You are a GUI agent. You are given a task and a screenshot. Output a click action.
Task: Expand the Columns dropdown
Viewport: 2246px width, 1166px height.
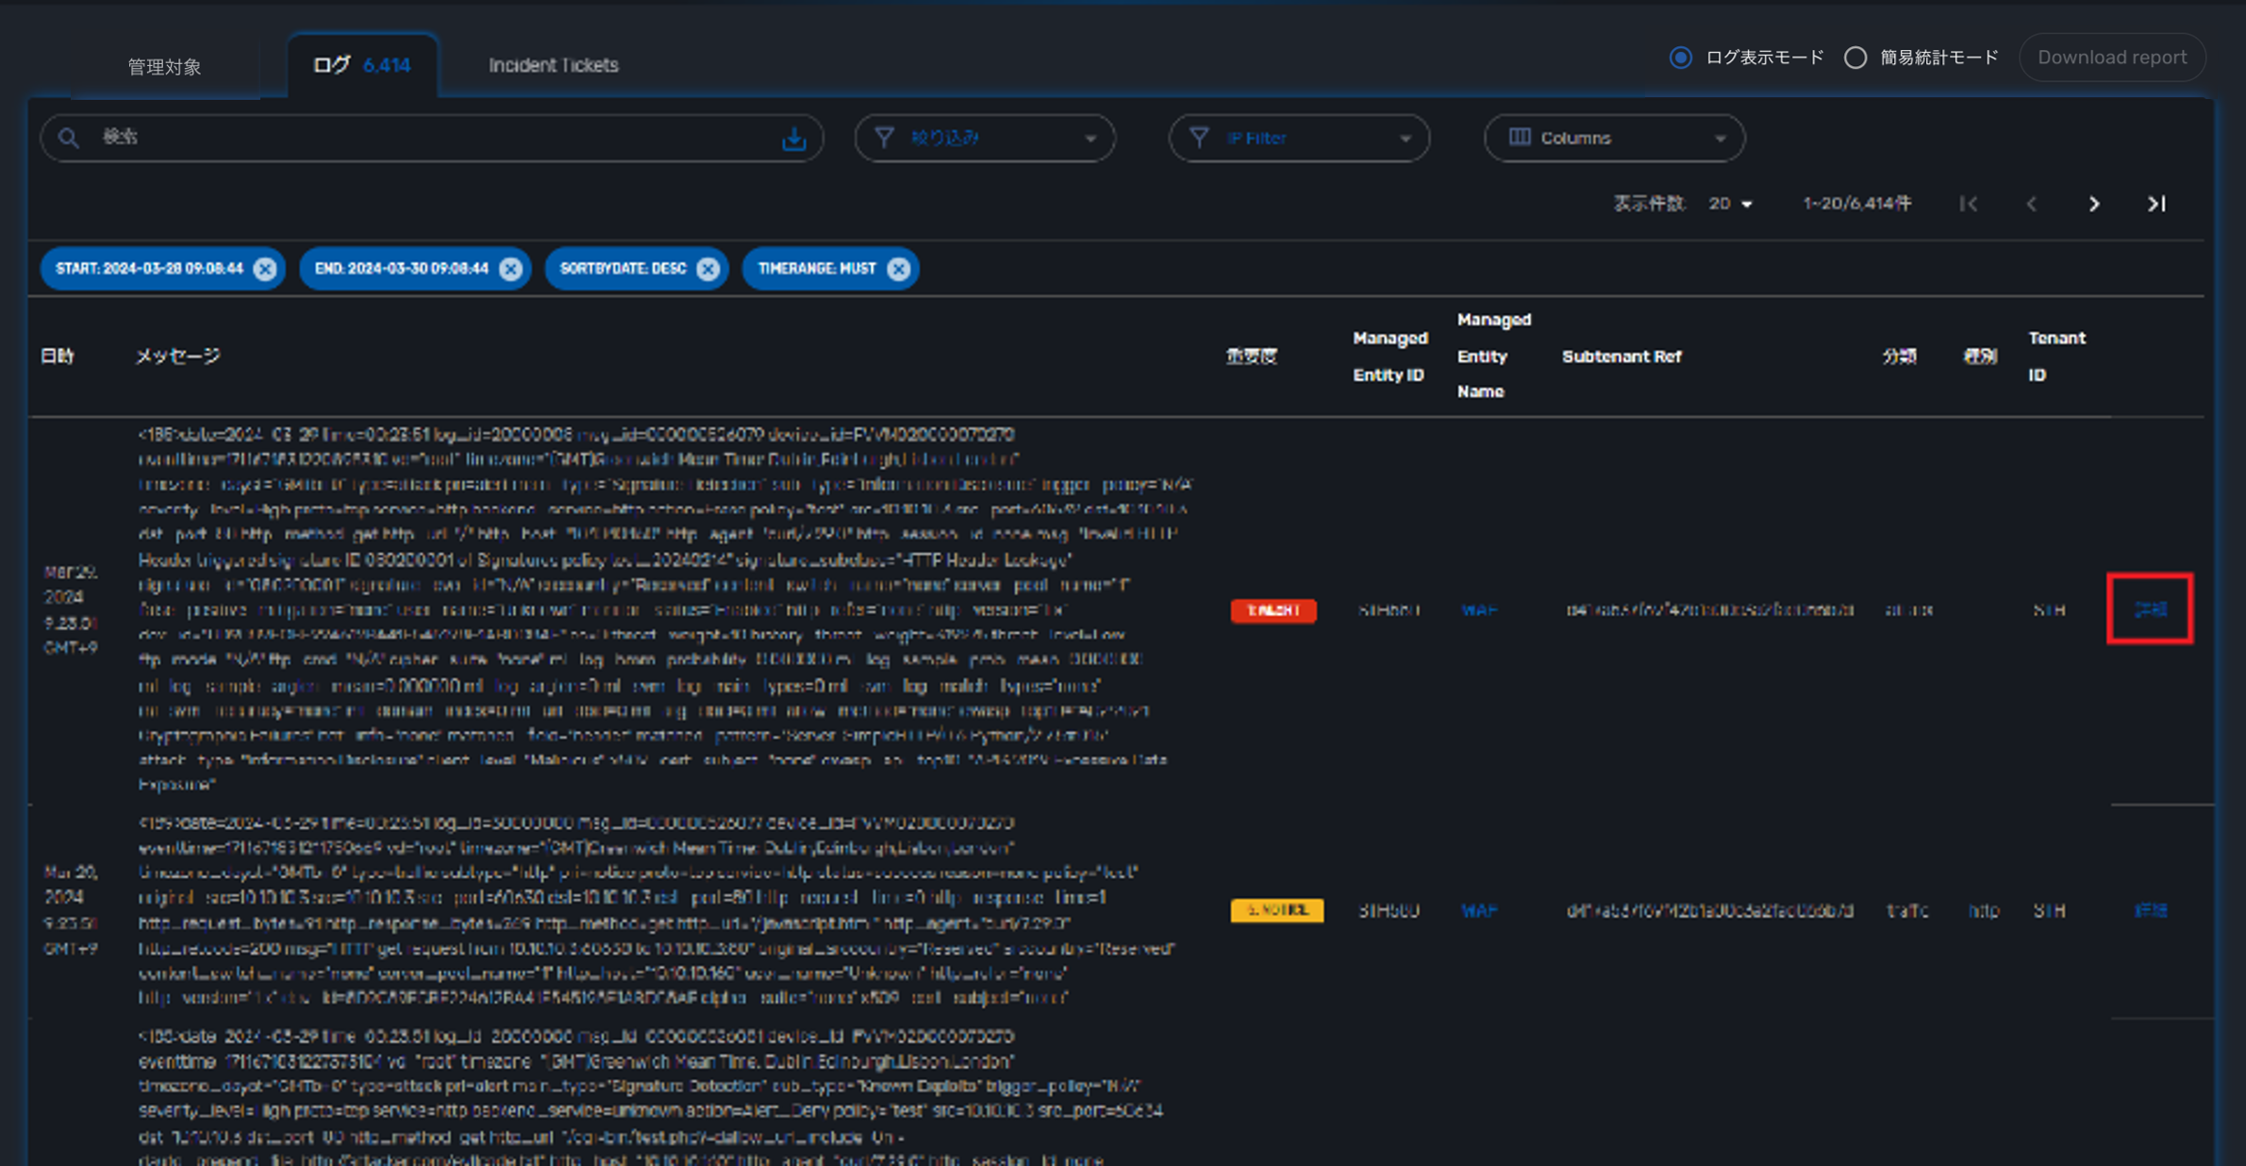(x=1614, y=139)
